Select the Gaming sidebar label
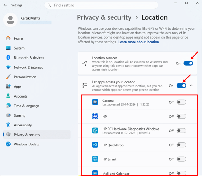202x176 pixels. coord(20,116)
